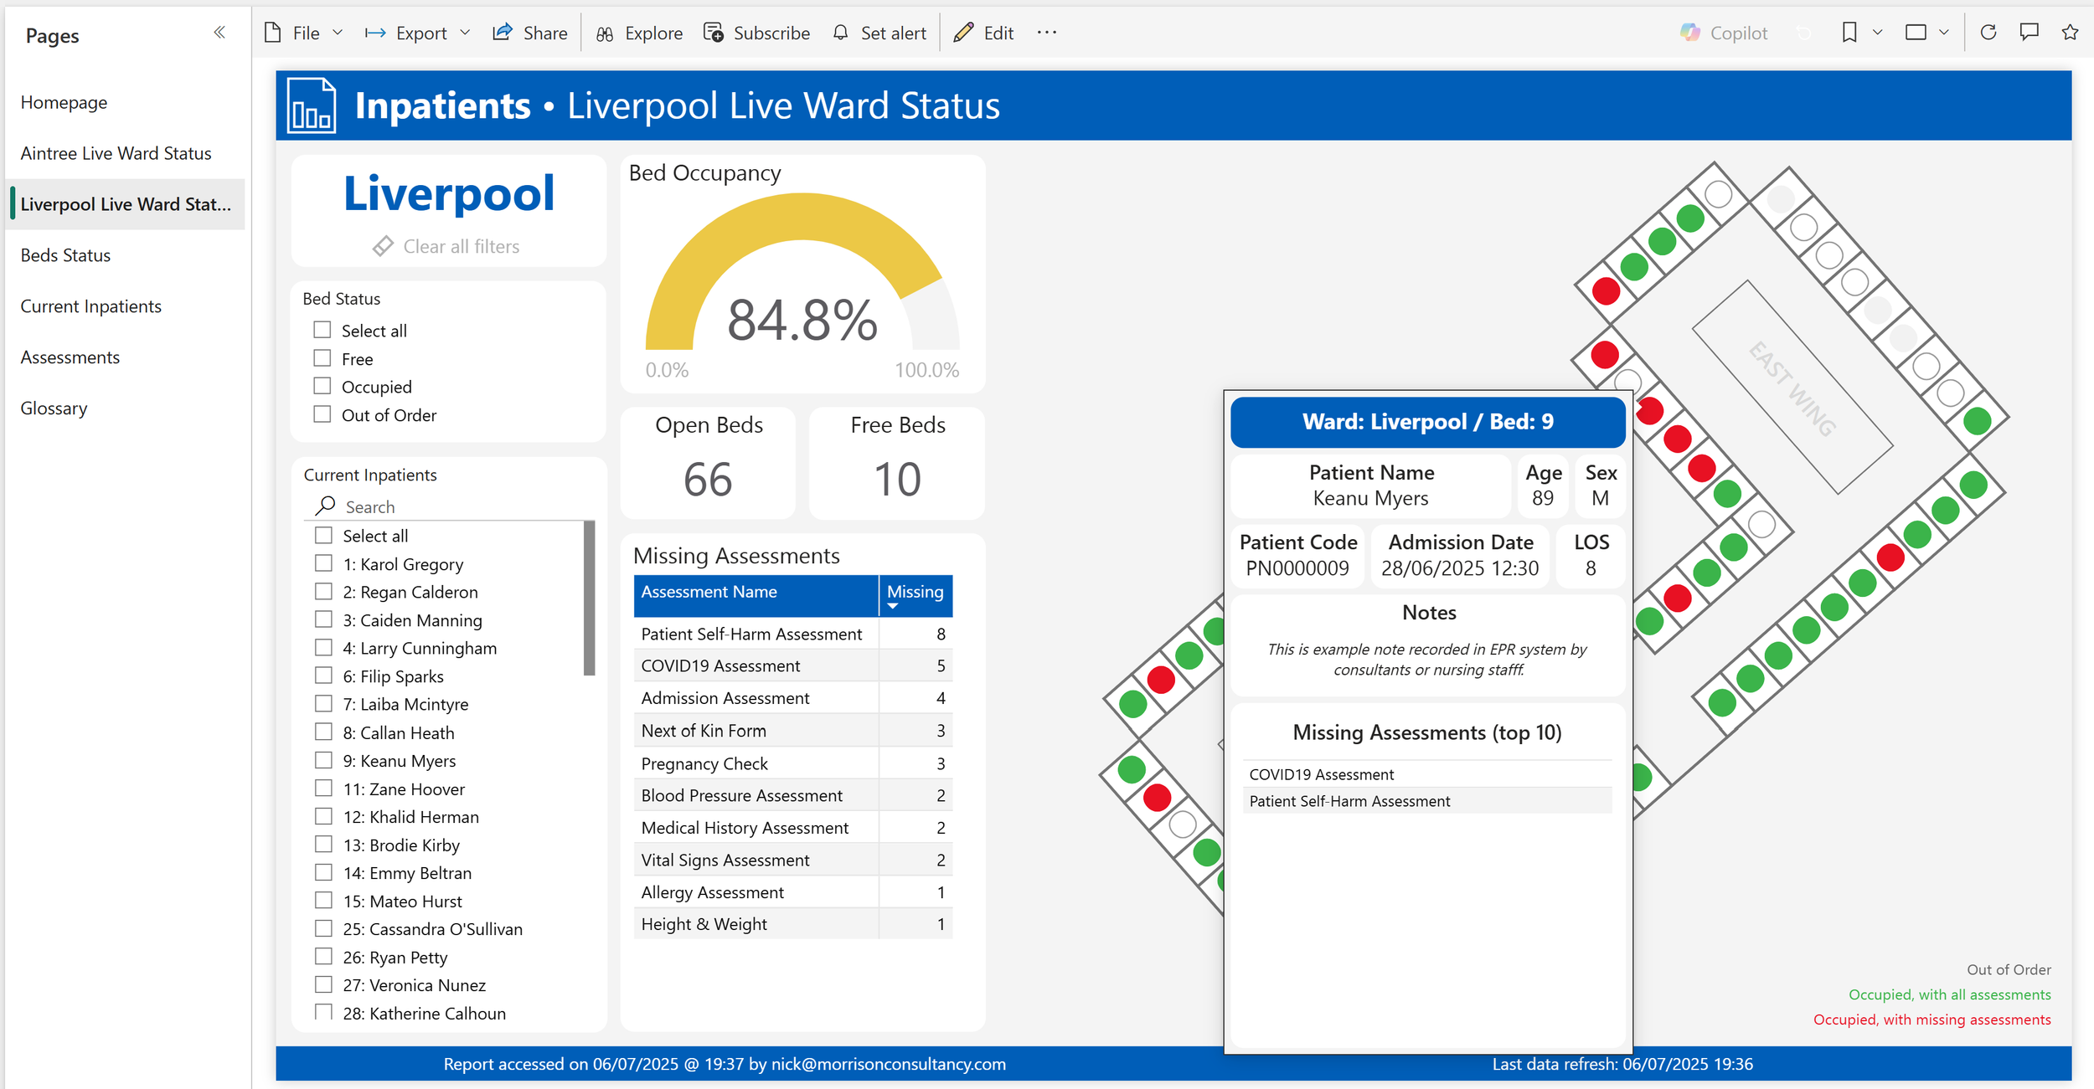
Task: Collapse the Pages navigation pane
Action: [219, 33]
